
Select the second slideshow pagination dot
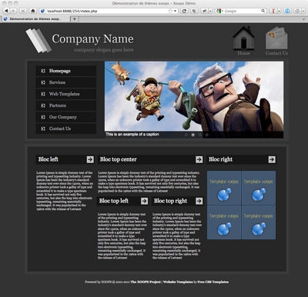point(193,135)
